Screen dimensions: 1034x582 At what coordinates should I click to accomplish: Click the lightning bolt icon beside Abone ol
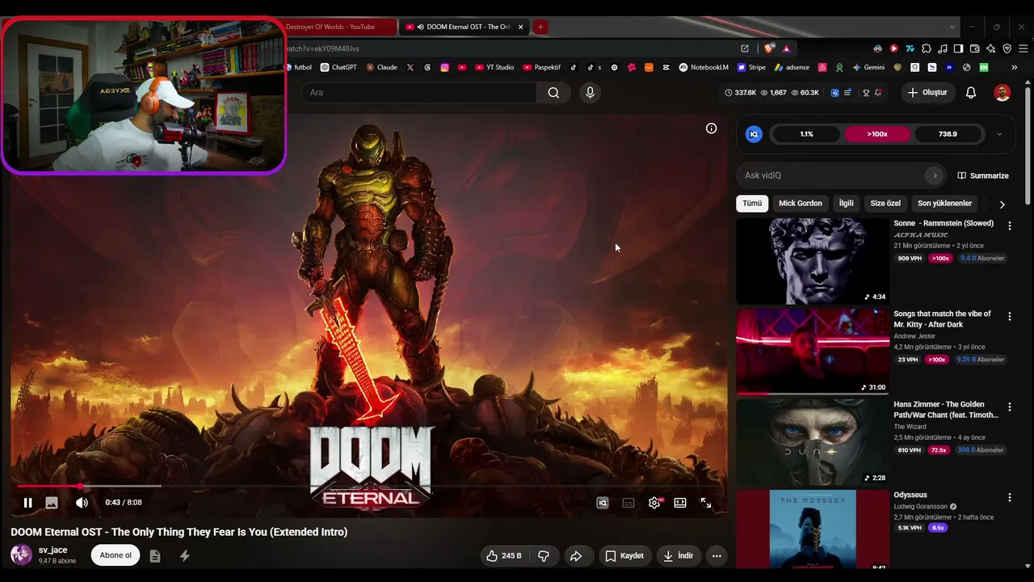click(x=185, y=556)
